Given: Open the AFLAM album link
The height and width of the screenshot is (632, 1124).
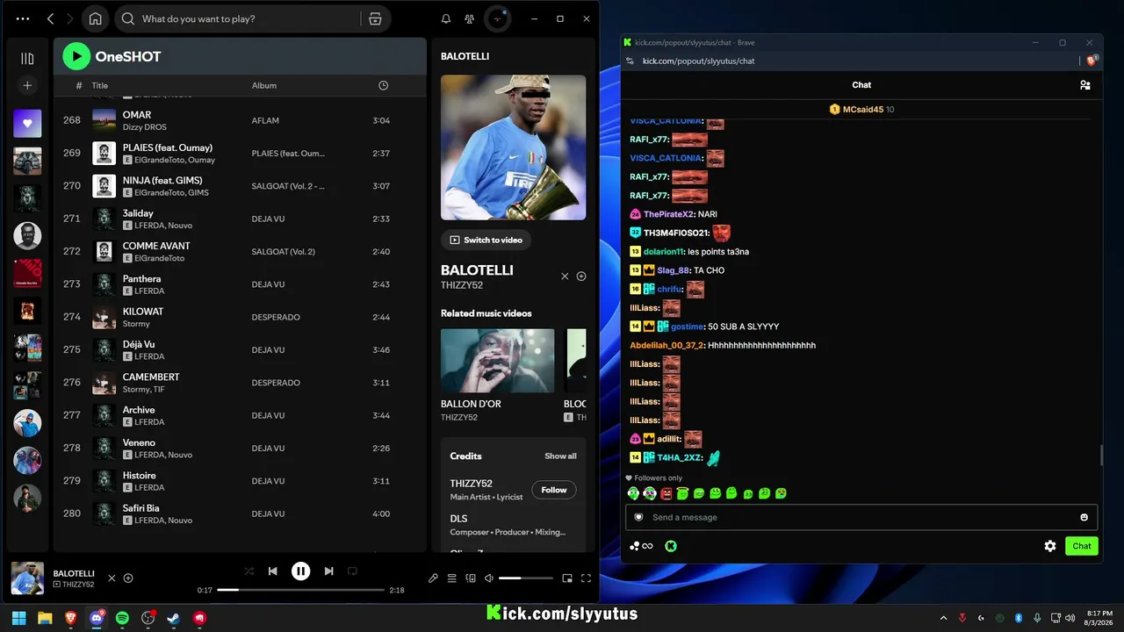Looking at the screenshot, I should point(265,120).
